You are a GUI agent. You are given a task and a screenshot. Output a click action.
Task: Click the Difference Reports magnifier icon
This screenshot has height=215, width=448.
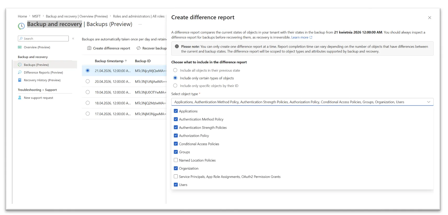20,72
